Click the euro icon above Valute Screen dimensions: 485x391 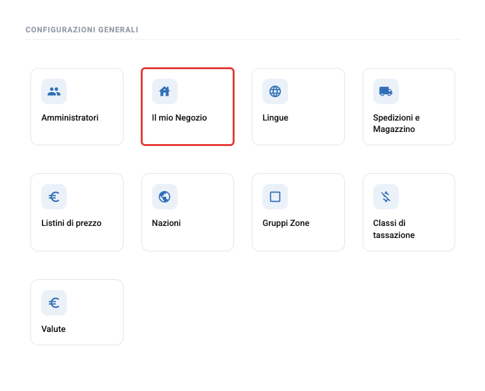coord(54,303)
